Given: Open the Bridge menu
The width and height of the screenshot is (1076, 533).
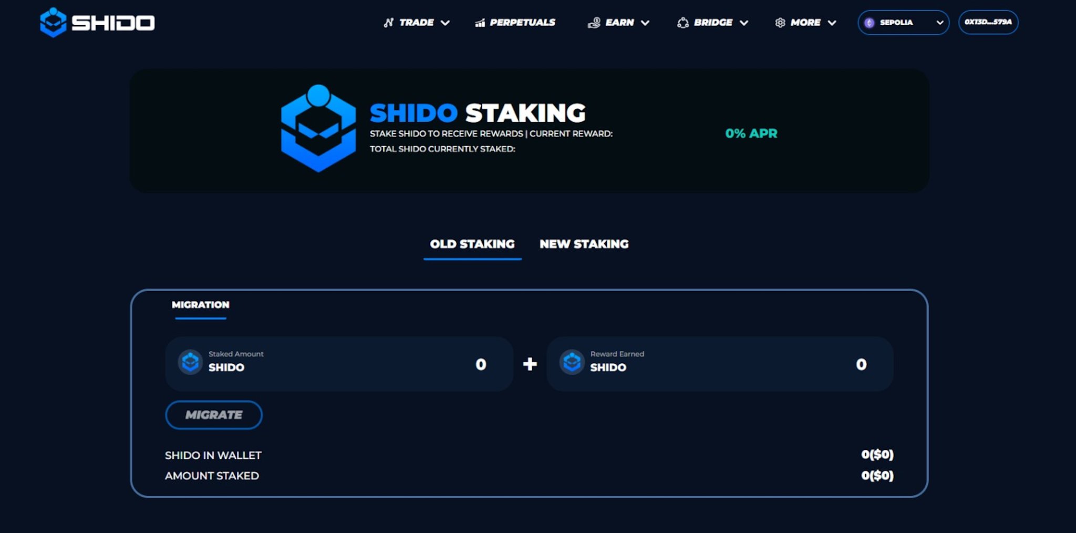Looking at the screenshot, I should 712,23.
